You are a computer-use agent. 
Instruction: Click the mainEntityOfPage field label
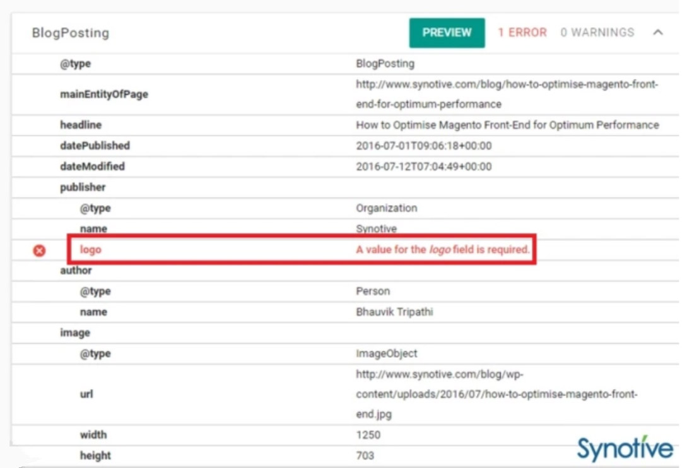click(104, 94)
